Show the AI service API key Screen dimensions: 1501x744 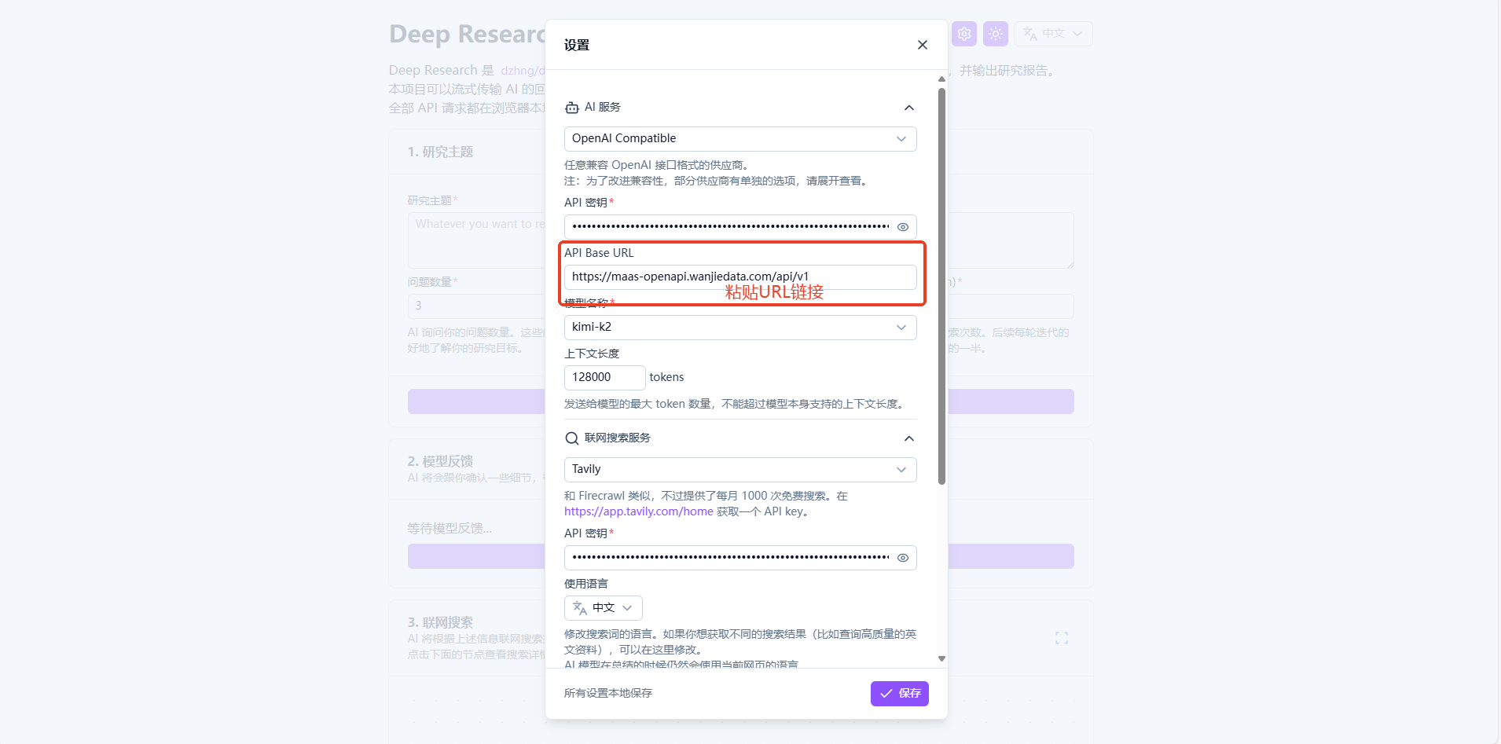click(x=903, y=227)
